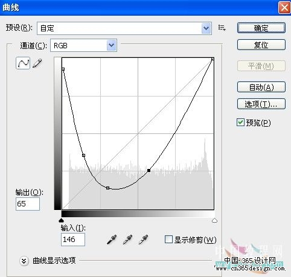The height and width of the screenshot is (277, 291).
Task: Open the preset options menu icon
Action: click(x=222, y=28)
